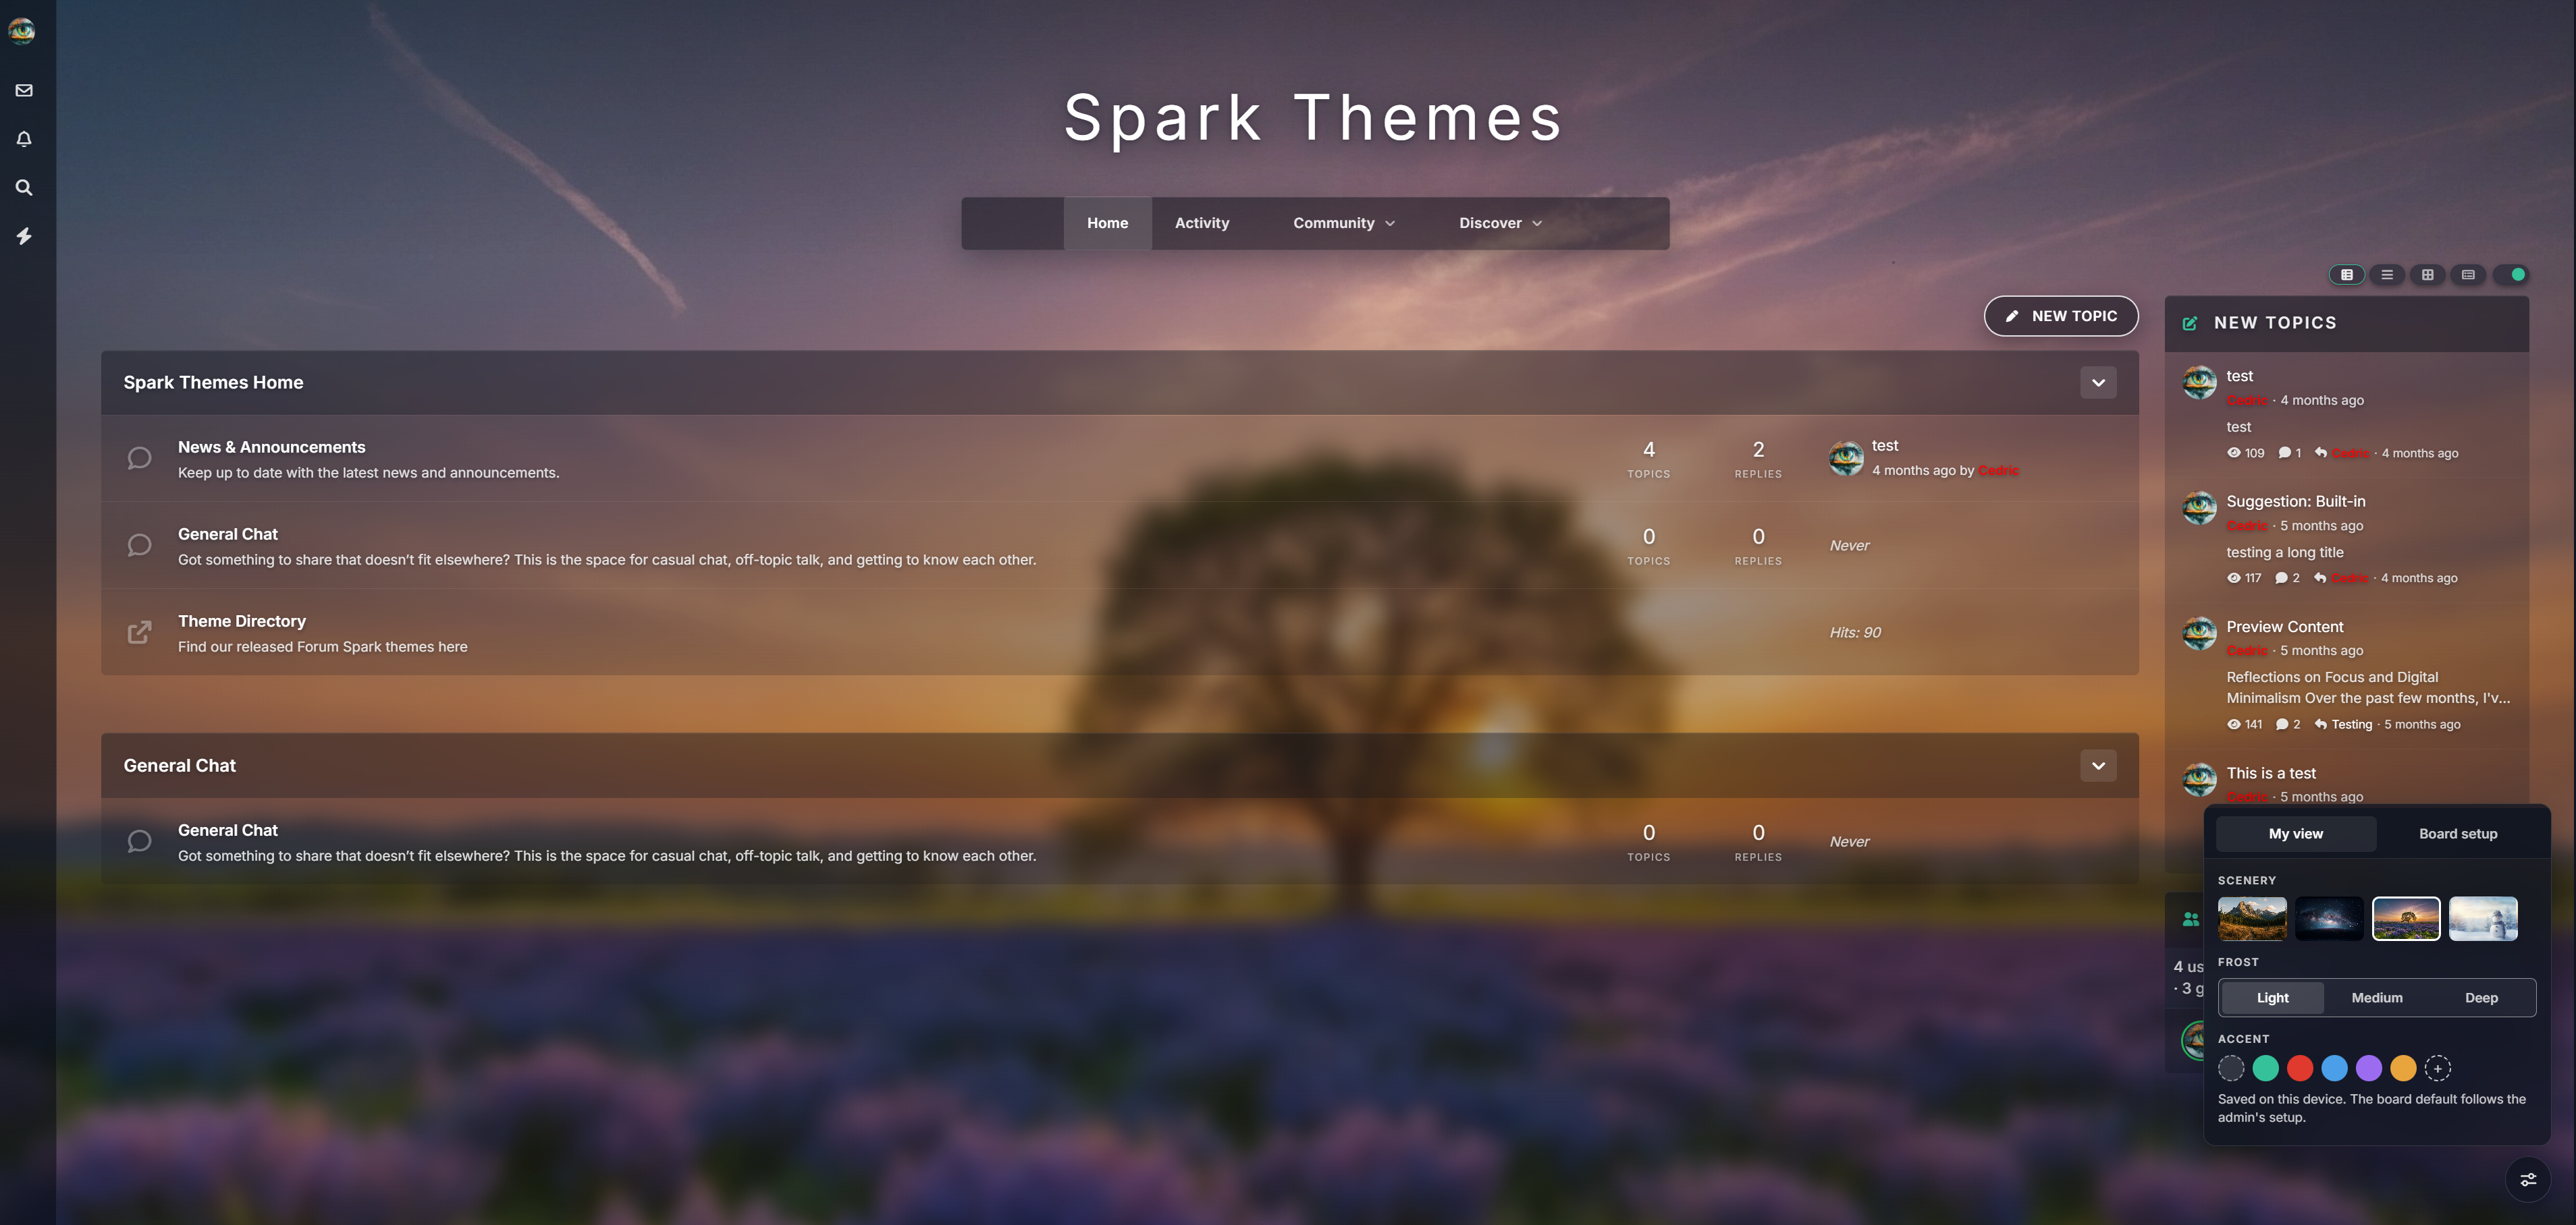
Task: Click last-poster avatar in News & Announcements row
Action: [1846, 459]
